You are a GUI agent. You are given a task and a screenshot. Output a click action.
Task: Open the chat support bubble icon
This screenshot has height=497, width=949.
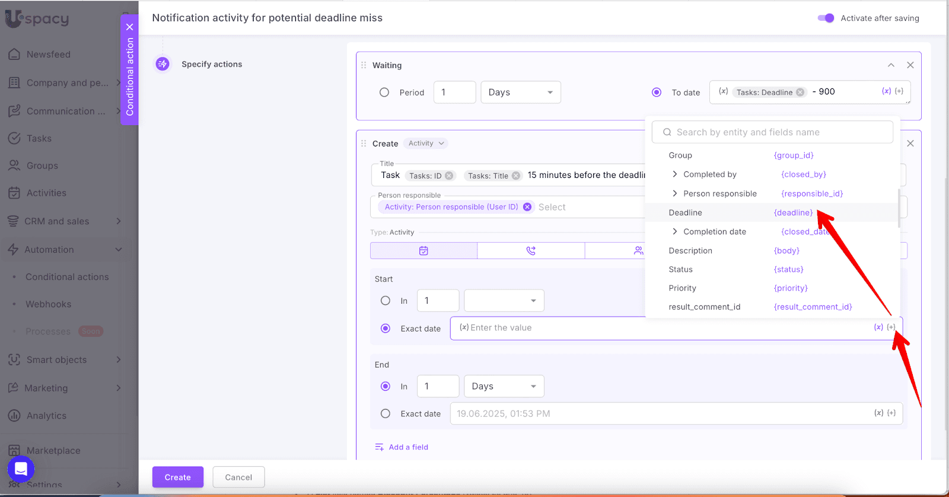click(21, 469)
